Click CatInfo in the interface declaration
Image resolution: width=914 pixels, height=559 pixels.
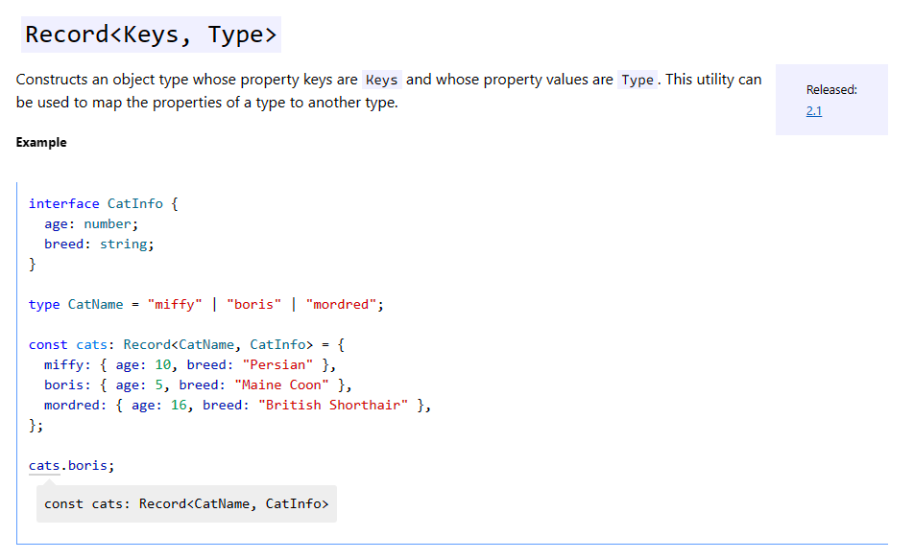pos(134,203)
